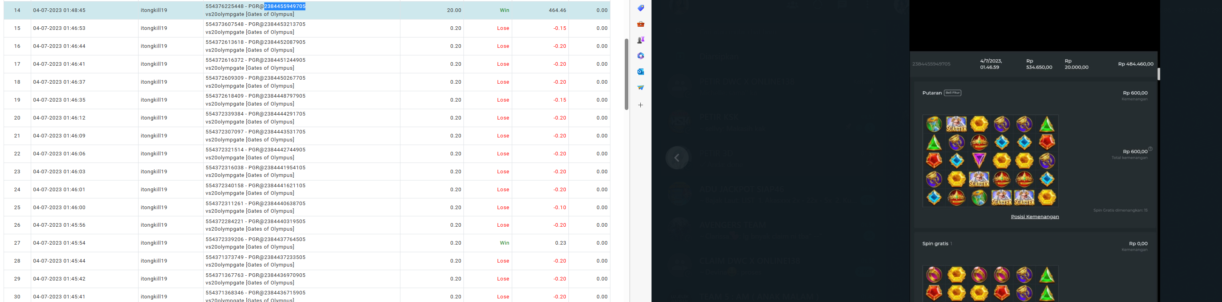Click the history table's vertical scrollbar thumb
Screen dimensions: 1222x302
(x=626, y=74)
